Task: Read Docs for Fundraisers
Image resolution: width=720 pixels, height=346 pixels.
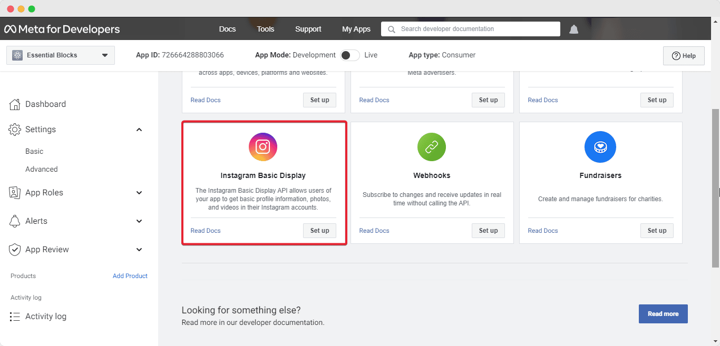Action: (x=543, y=231)
